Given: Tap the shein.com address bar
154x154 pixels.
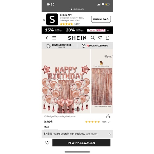Looking at the screenshot, I should point(77,9).
